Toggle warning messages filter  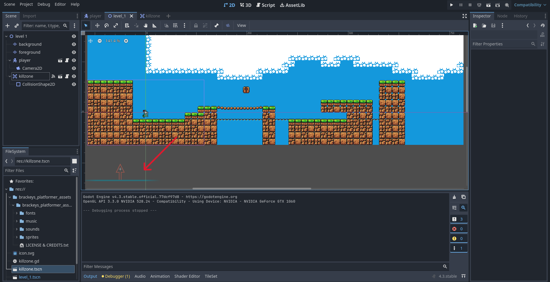[x=459, y=239]
